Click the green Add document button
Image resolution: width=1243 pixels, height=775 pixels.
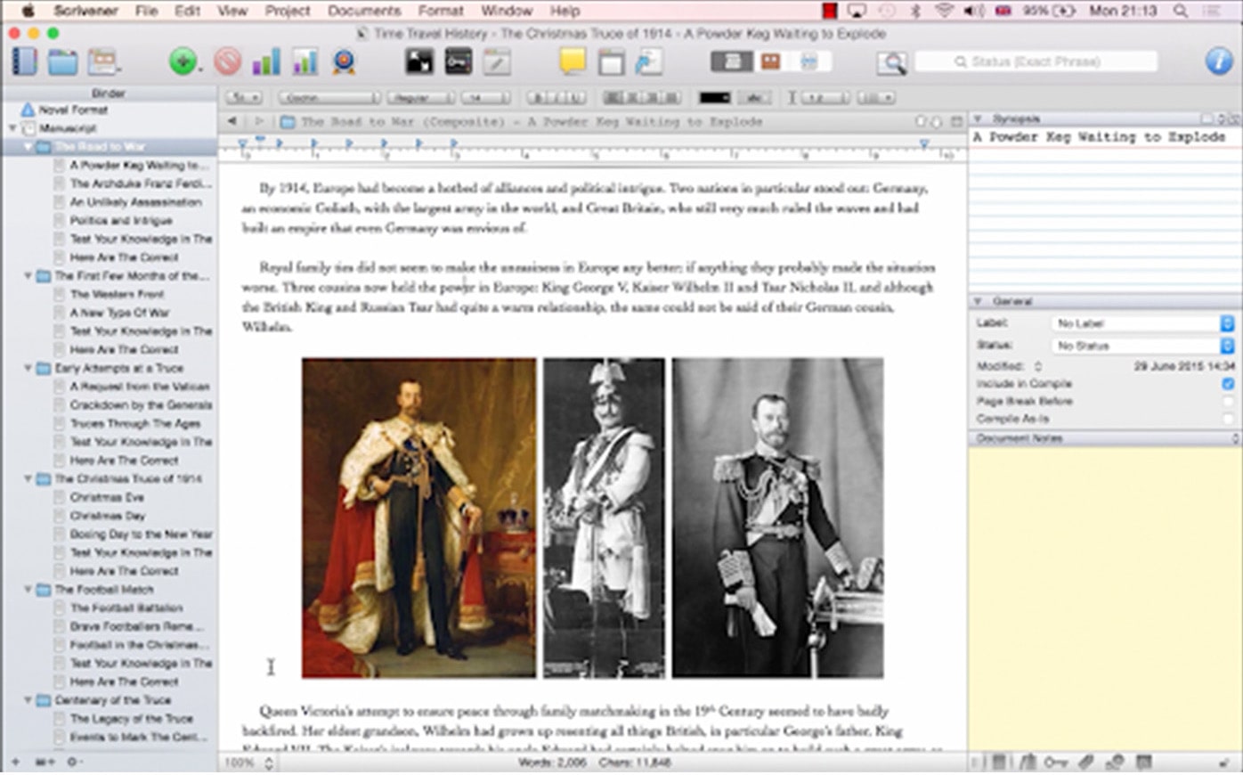(183, 62)
